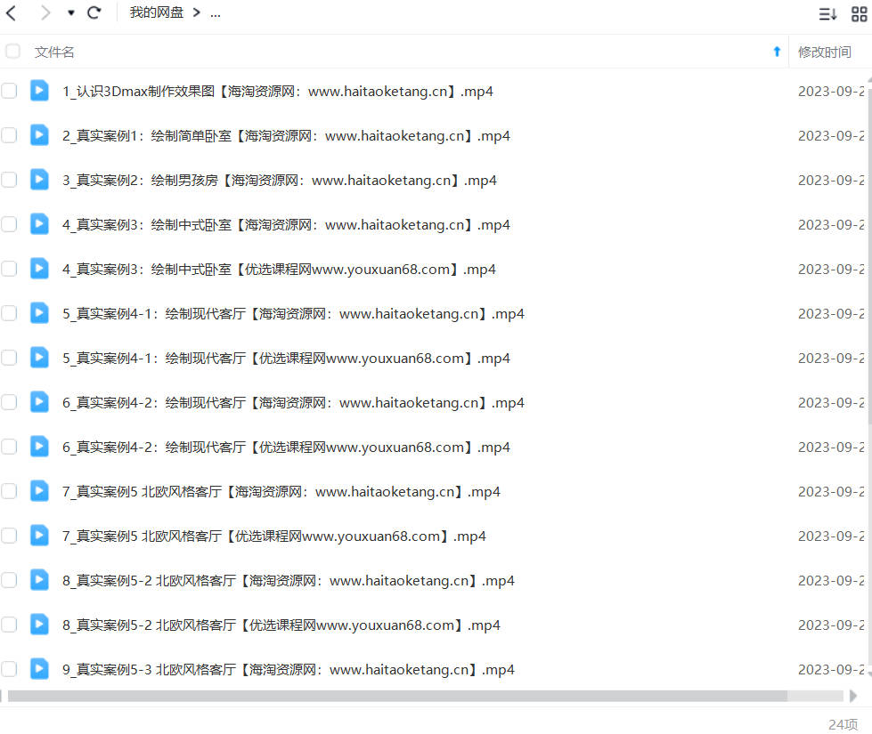Viewport: 872px width, 734px height.
Task: Click video icon of 1_认识3Dmax制作效果图
Action: coord(39,91)
